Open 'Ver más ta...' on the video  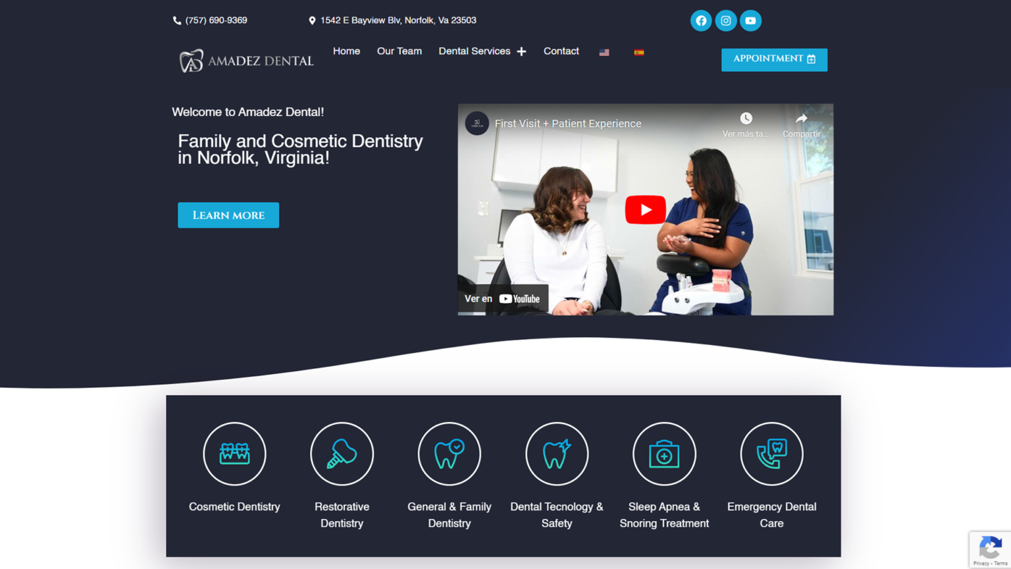click(x=746, y=125)
